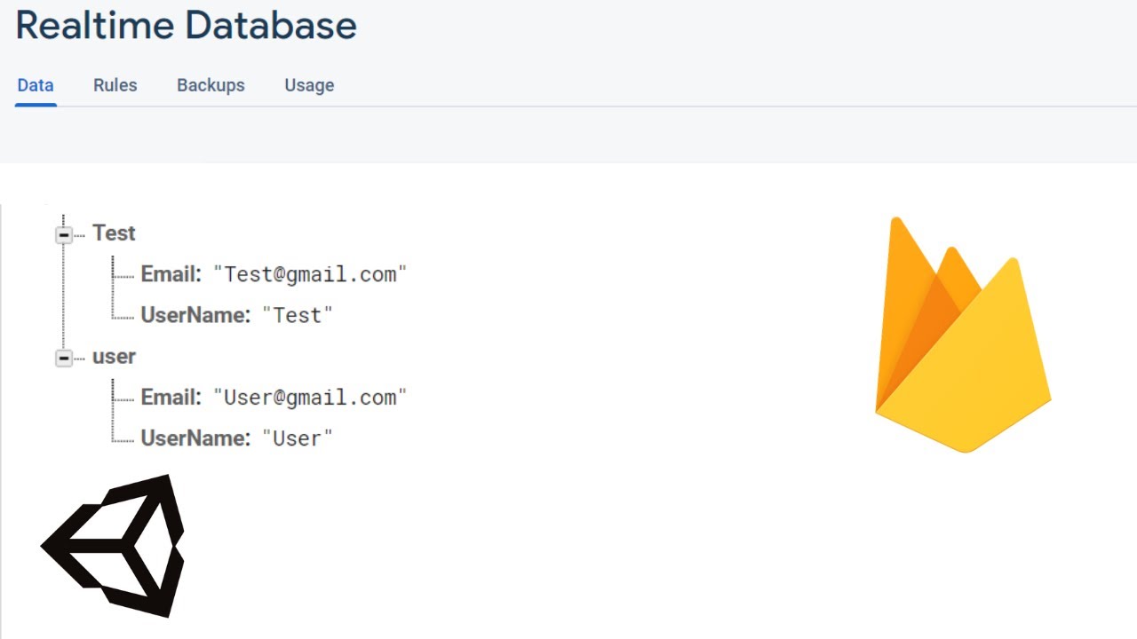Edit the "User" UserName value

click(x=298, y=438)
